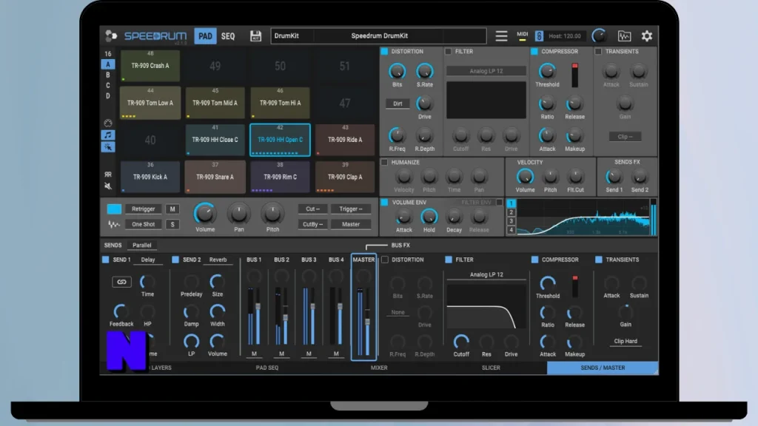The height and width of the screenshot is (426, 758).
Task: Adjust the master volume knob in top bar
Action: [599, 35]
